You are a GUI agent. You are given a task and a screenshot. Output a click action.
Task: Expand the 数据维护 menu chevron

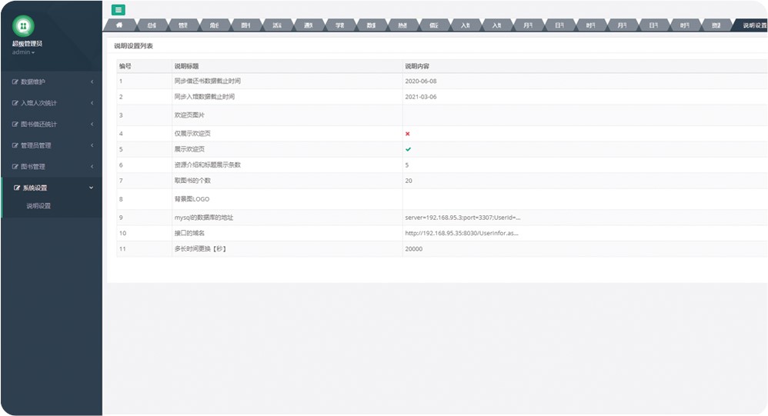[x=92, y=82]
